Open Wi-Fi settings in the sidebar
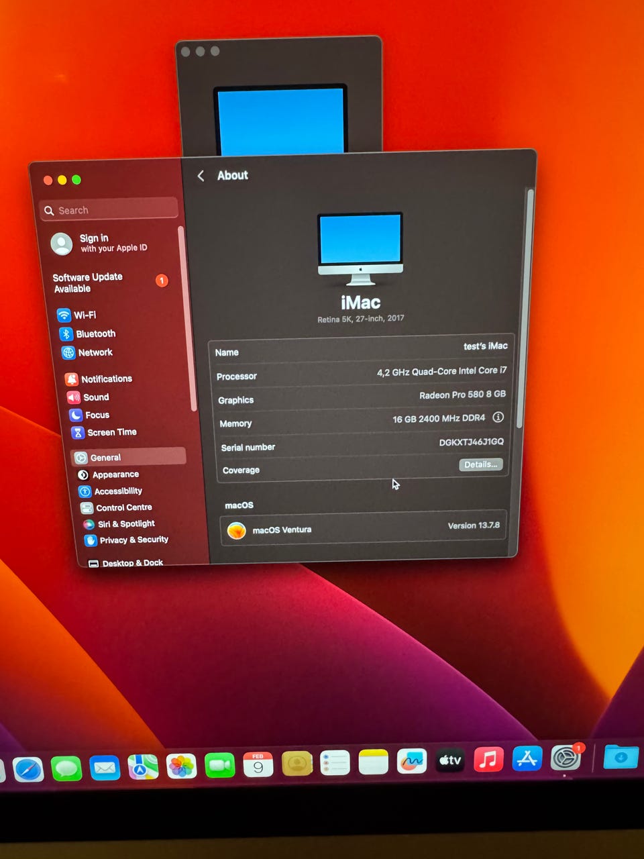Image resolution: width=644 pixels, height=859 pixels. (x=77, y=315)
